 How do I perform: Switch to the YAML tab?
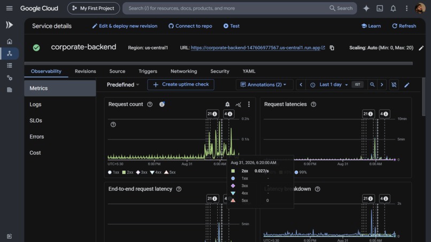[x=249, y=71]
